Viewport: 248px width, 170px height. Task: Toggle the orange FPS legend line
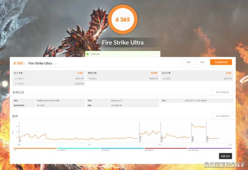pyautogui.click(x=35, y=148)
